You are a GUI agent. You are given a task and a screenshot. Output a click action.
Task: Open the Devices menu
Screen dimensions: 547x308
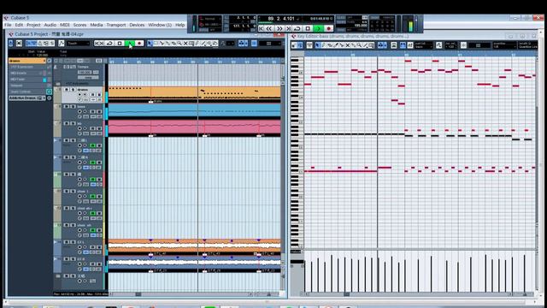tap(137, 25)
